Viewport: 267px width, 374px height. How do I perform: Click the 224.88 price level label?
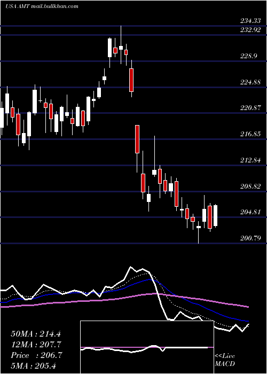250,82
